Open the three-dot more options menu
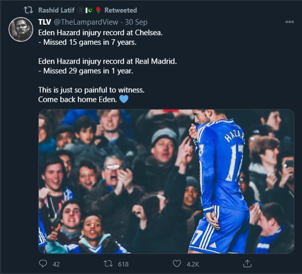The height and width of the screenshot is (274, 302). coord(289,22)
